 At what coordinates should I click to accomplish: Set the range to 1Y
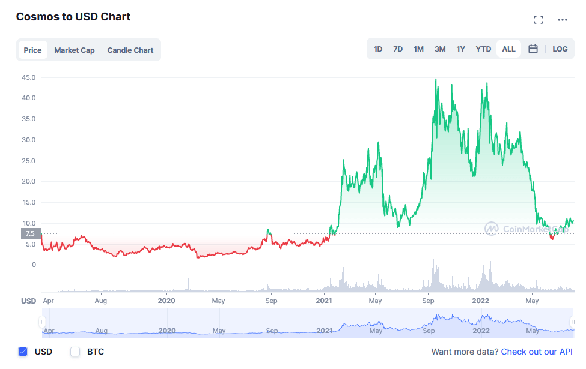point(460,49)
